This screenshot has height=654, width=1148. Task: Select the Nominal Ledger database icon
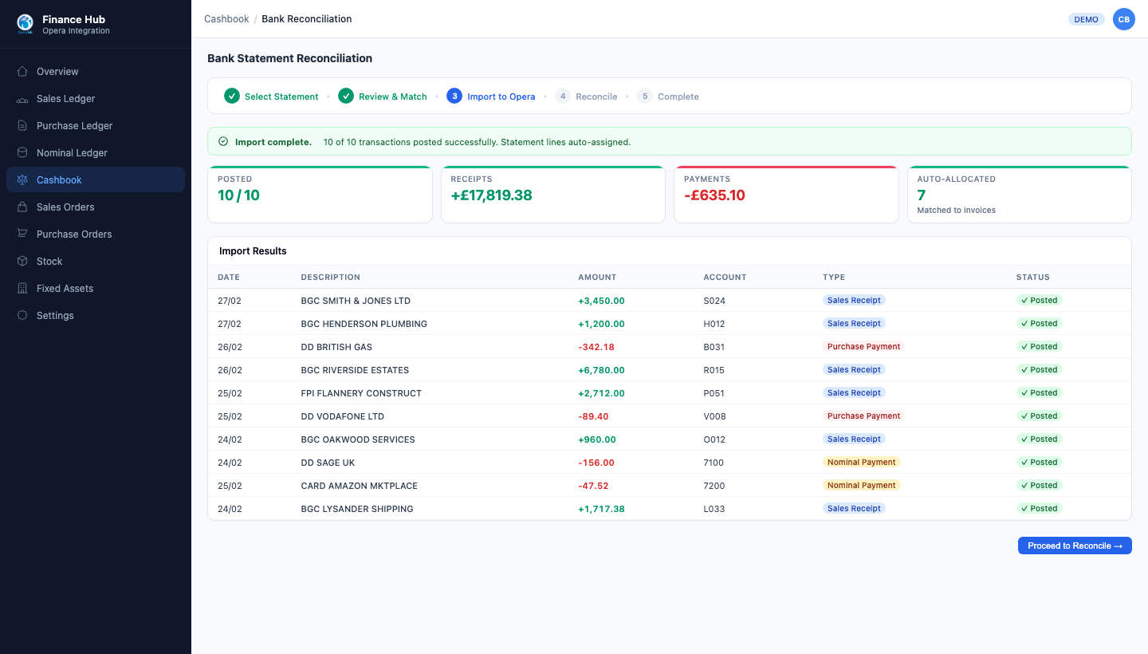[22, 153]
